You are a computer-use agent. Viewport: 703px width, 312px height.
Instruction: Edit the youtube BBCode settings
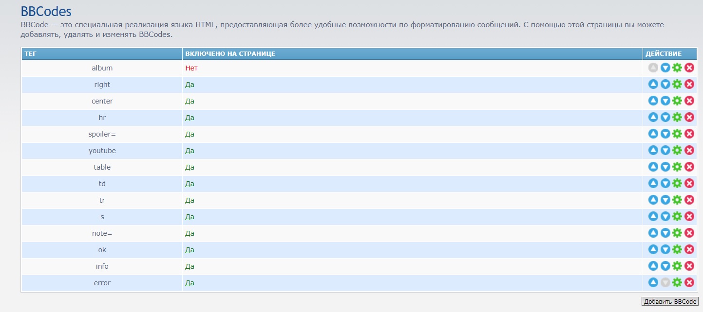[677, 151]
